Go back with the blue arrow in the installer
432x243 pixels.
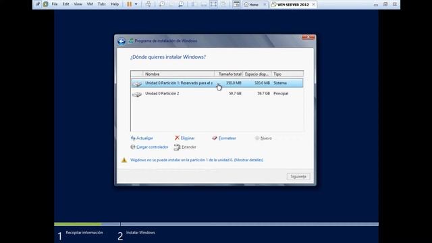click(122, 41)
